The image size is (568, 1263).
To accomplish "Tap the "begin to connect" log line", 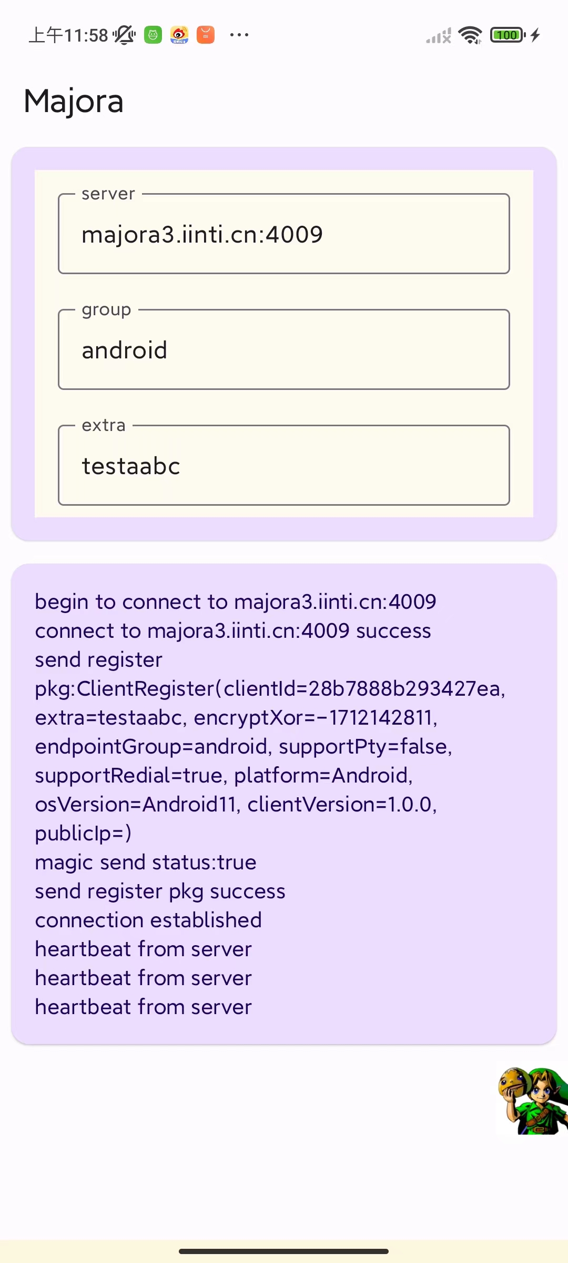I will pyautogui.click(x=236, y=602).
